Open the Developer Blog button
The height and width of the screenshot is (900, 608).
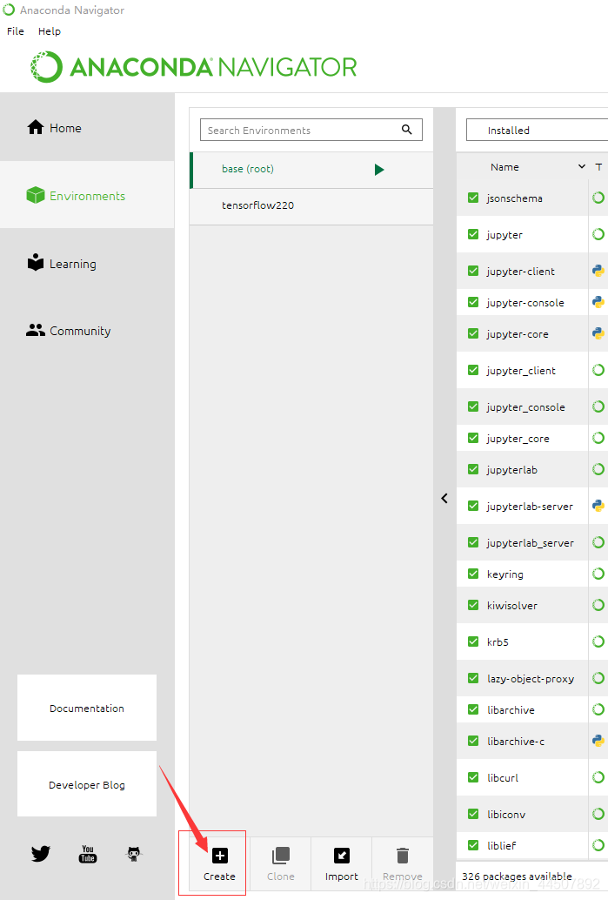click(87, 784)
